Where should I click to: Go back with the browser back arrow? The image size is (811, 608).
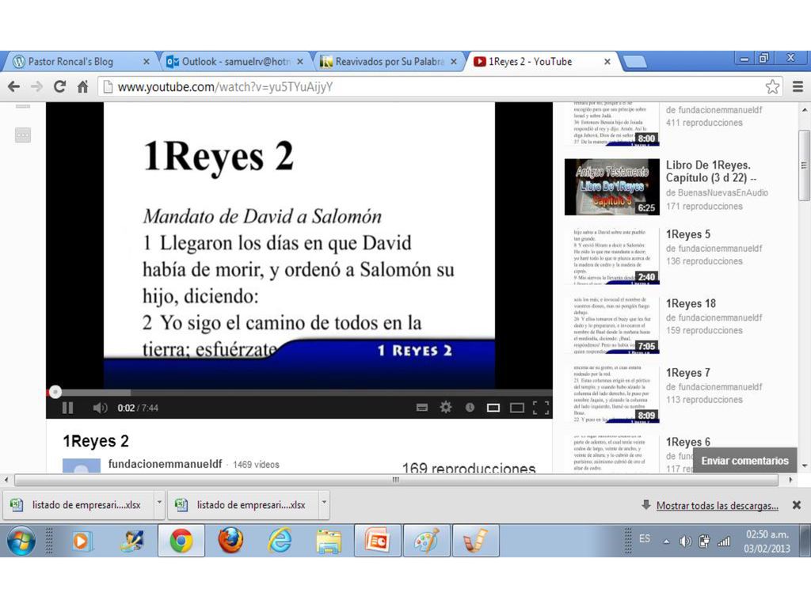(x=14, y=86)
